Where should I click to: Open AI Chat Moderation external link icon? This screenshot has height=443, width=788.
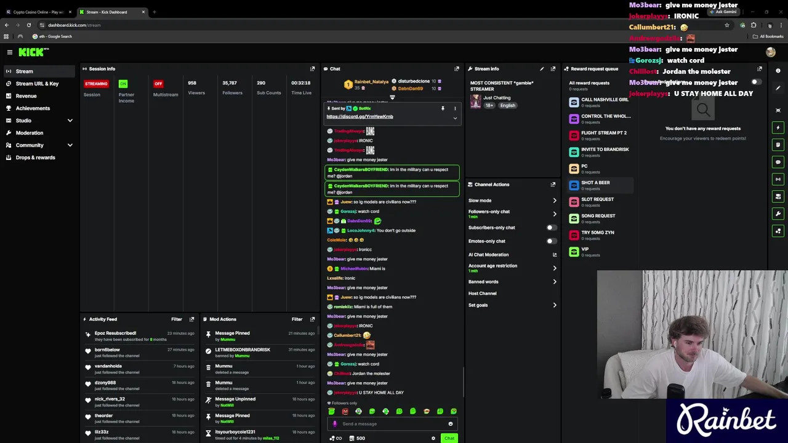tap(554, 255)
